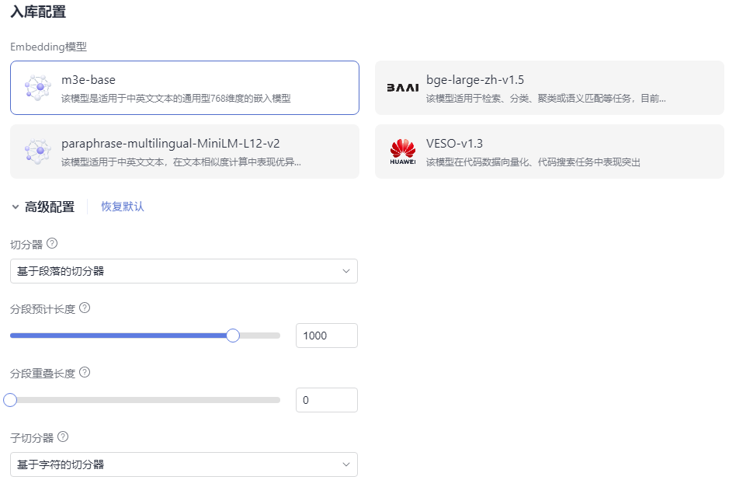Click the 分段重叠长度 input showing 0
729x487 pixels.
point(326,400)
